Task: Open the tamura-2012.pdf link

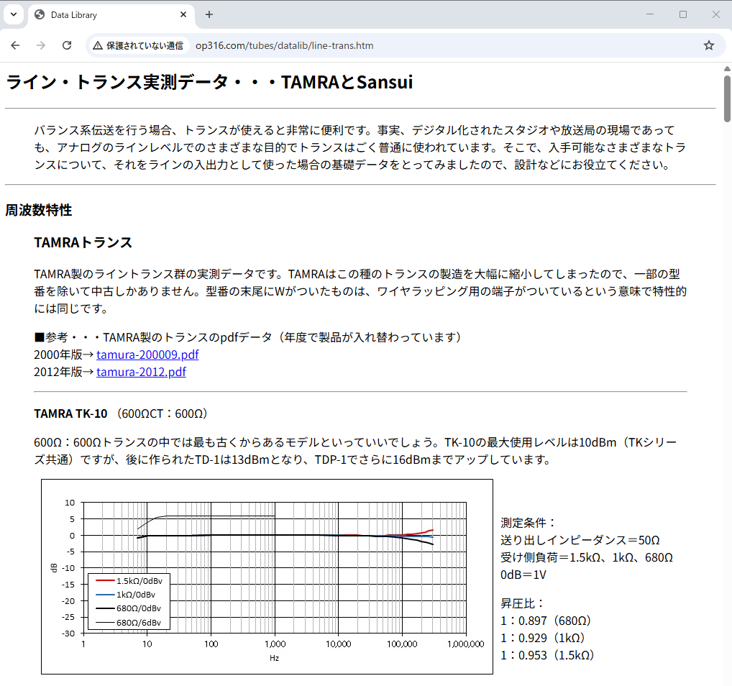Action: click(141, 372)
